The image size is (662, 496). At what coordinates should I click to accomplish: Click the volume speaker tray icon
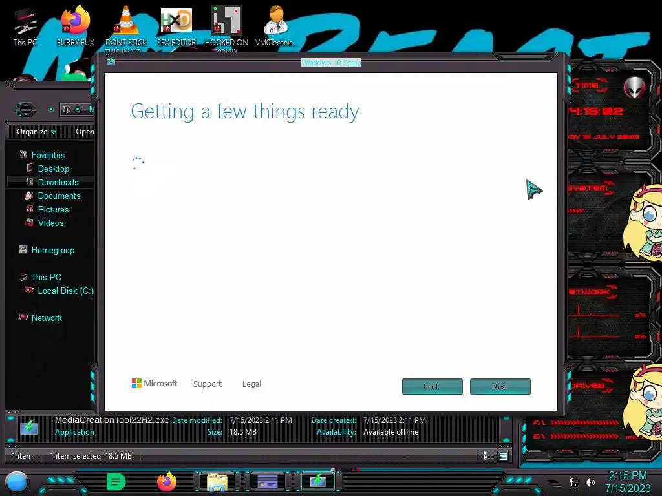(590, 482)
